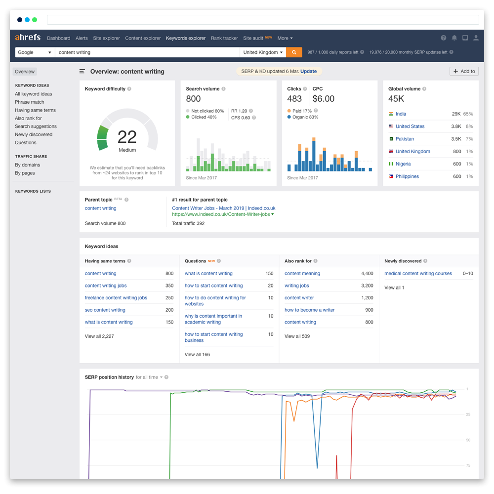Viewport: 494px width, 494px height.
Task: Click the Global volume help icon
Action: 424,89
